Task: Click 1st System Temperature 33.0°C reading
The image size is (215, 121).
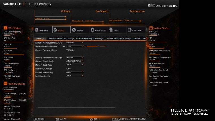Action: pos(153,53)
